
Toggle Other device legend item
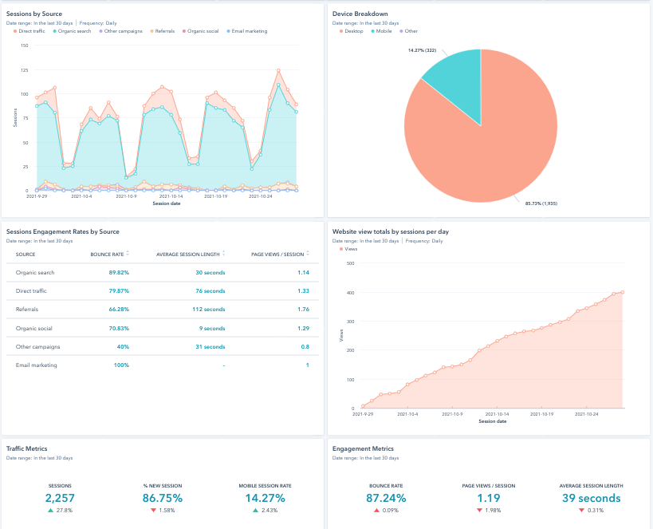(409, 31)
